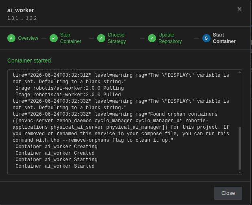Click the 'Container started.' status message
Screen dimensions: 252x205
point(30,60)
